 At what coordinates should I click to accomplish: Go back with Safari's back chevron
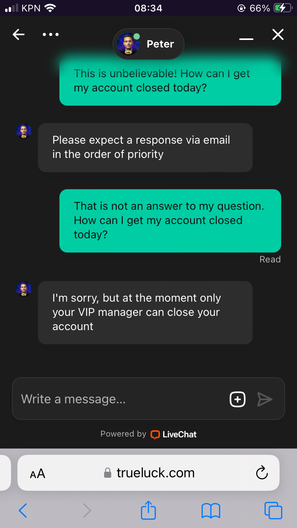[x=23, y=511]
